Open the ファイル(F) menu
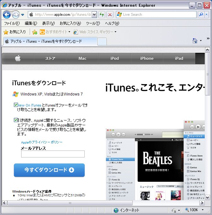 [x=12, y=23]
